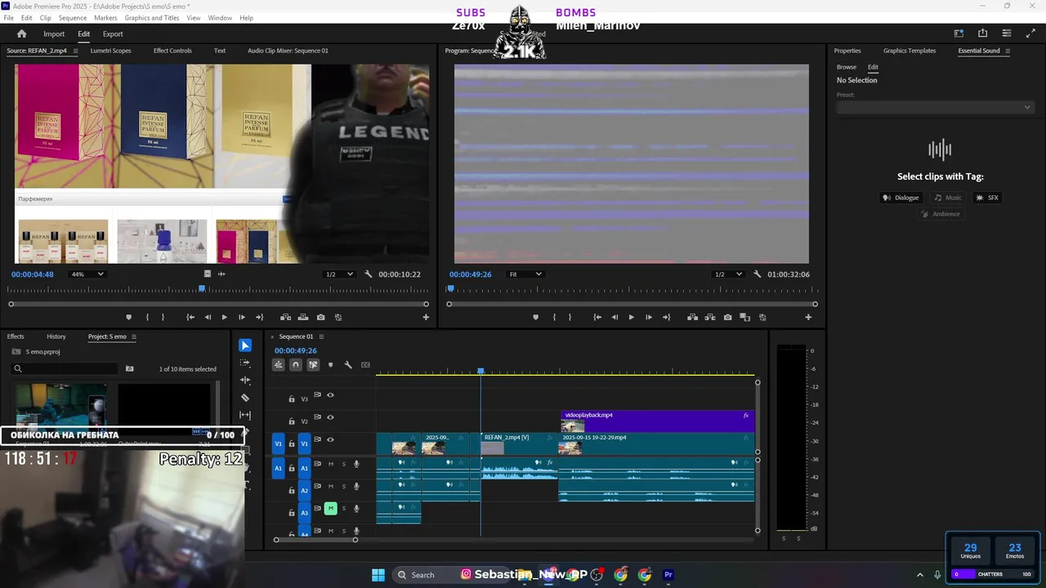Click Source monitor settings wrench
This screenshot has height=588, width=1046.
pyautogui.click(x=369, y=274)
